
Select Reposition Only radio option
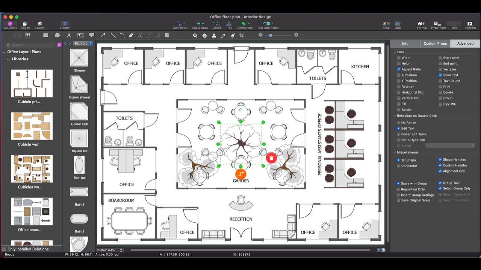pyautogui.click(x=399, y=189)
